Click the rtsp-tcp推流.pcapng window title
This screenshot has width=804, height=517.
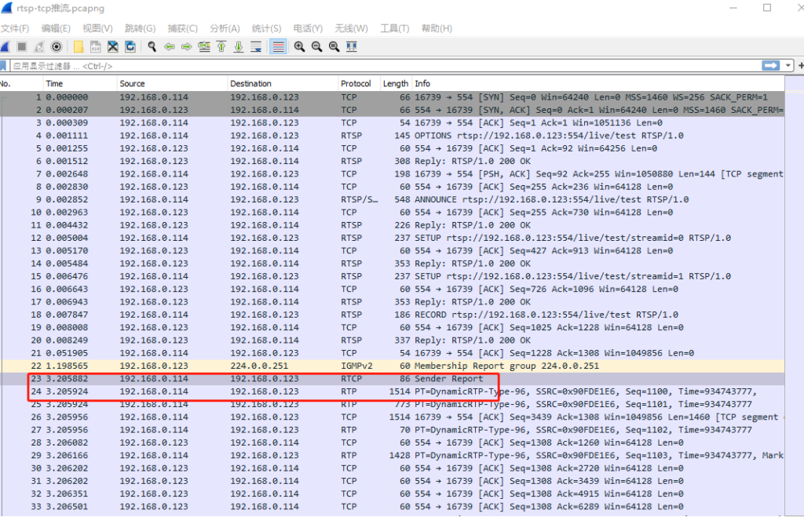click(x=60, y=8)
